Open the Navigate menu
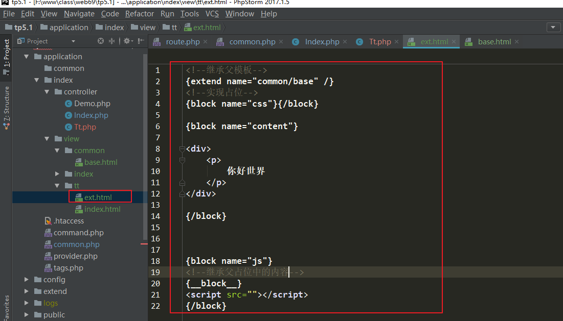This screenshot has height=321, width=563. (x=79, y=14)
